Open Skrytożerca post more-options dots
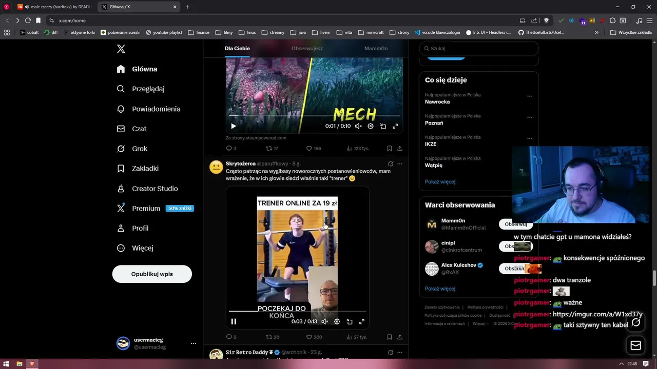 400,164
